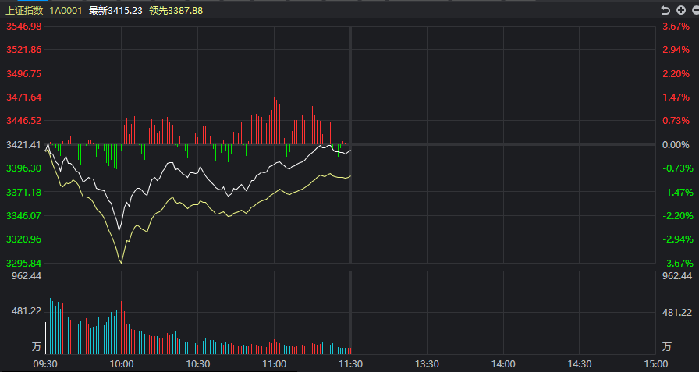Click the -3.67% green percentage label
This screenshot has width=699, height=372.
coord(678,263)
